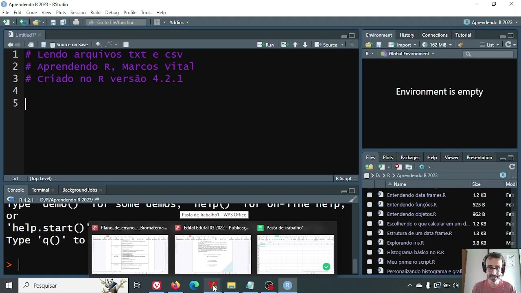
Task: Open the Tools menu
Action: (146, 13)
